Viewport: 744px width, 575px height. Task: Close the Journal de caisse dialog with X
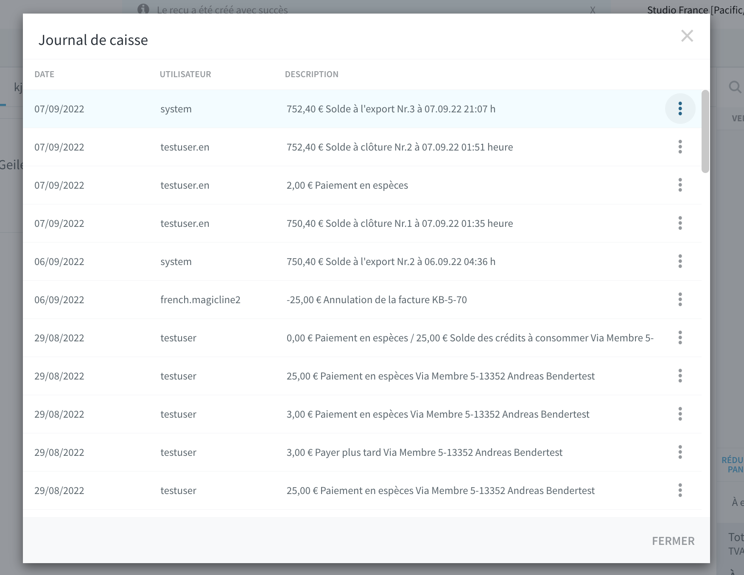point(687,36)
